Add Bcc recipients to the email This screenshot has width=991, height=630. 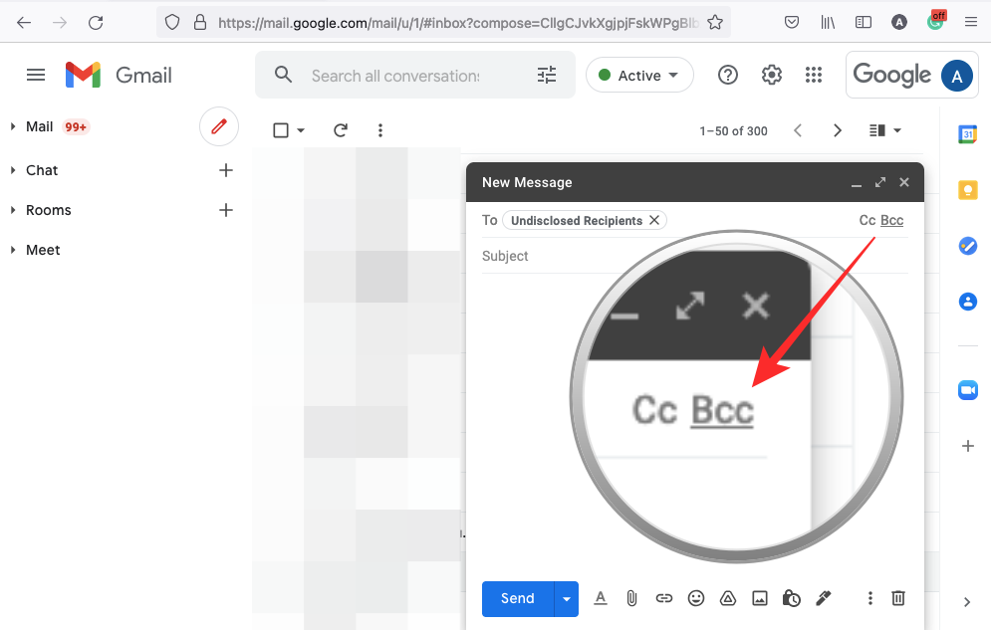[x=891, y=220]
